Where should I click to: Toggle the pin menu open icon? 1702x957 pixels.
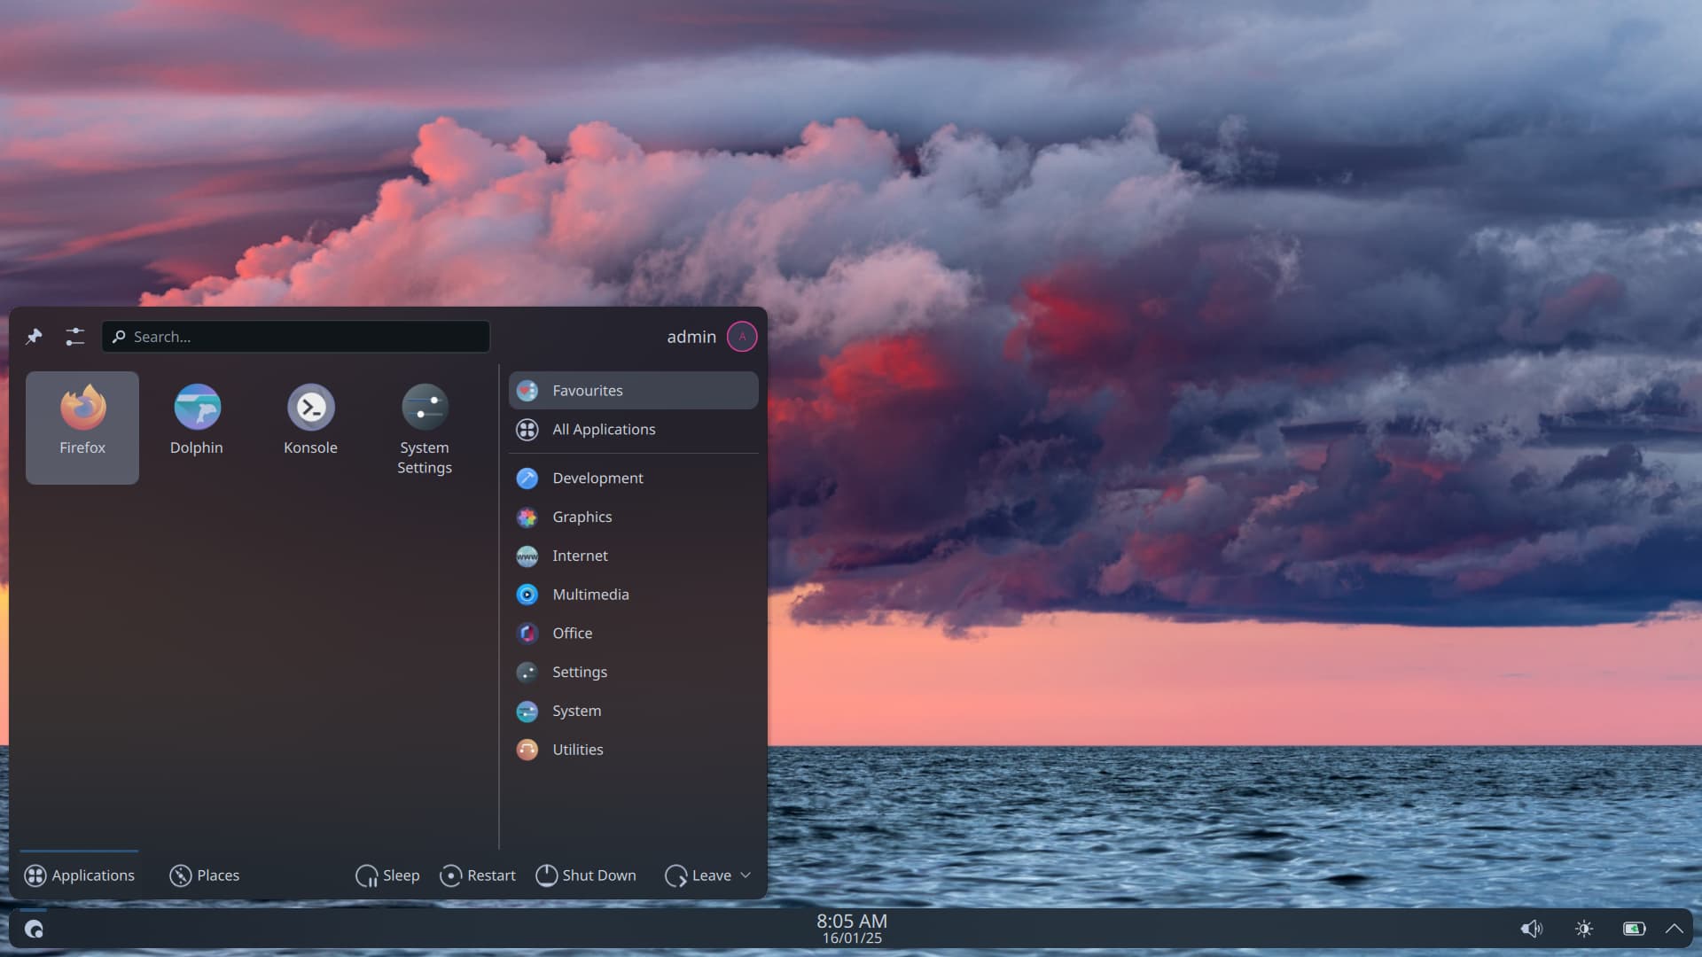(x=34, y=337)
